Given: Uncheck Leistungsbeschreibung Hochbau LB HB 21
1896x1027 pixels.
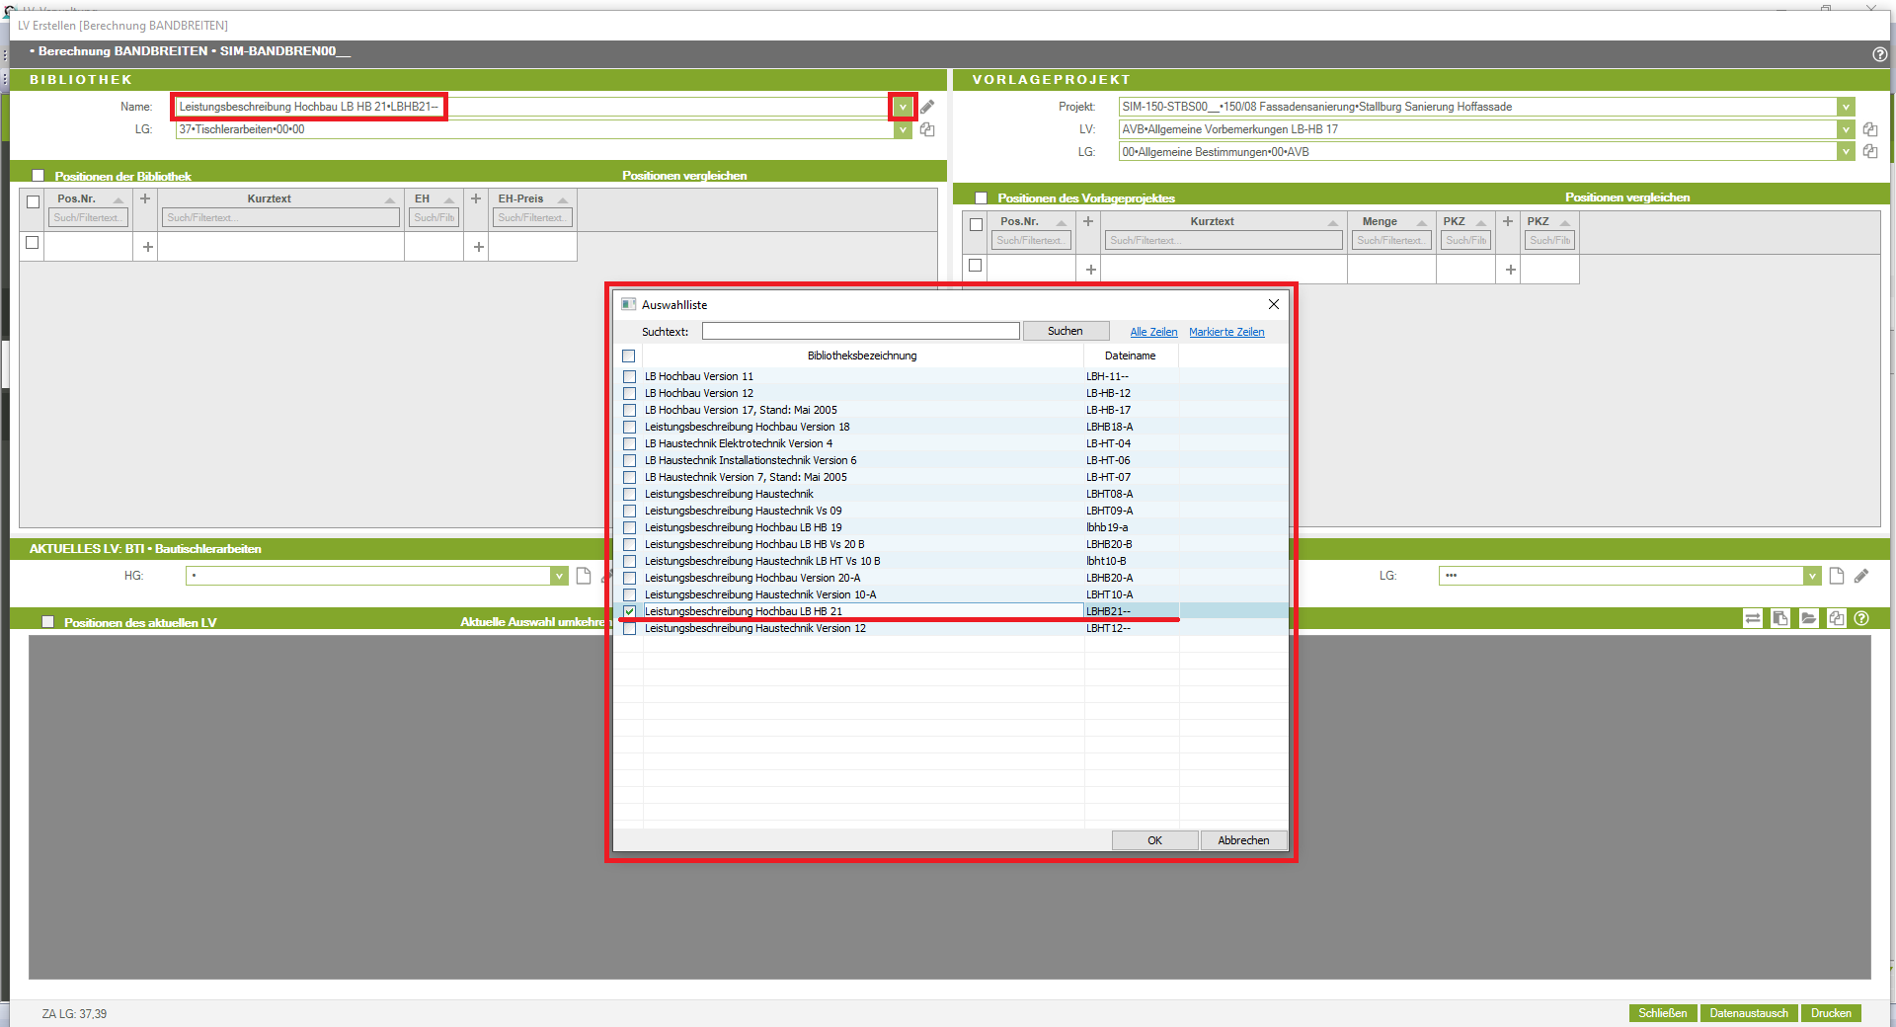Looking at the screenshot, I should [629, 611].
